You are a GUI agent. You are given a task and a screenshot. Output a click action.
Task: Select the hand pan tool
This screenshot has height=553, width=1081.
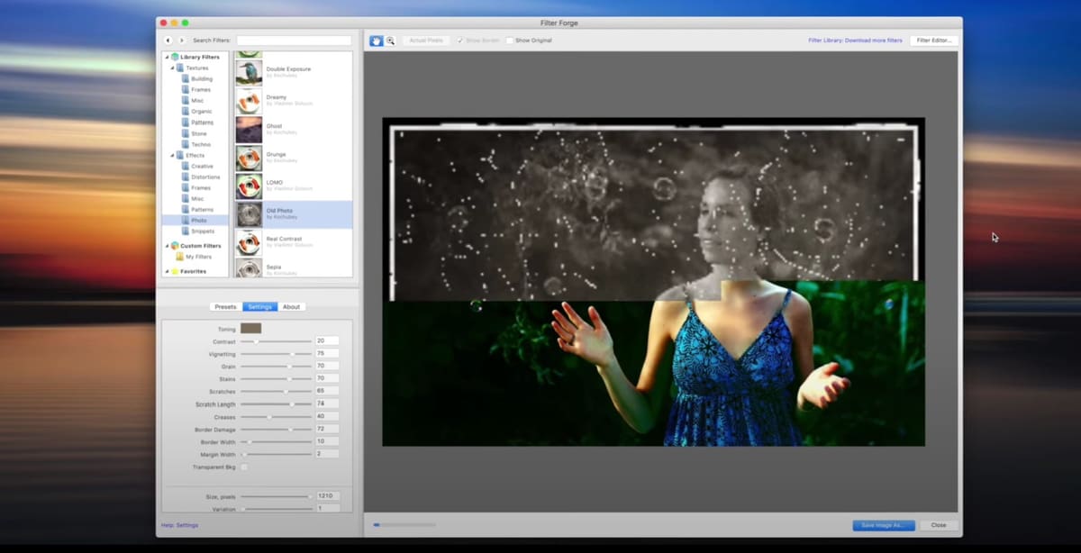click(376, 41)
